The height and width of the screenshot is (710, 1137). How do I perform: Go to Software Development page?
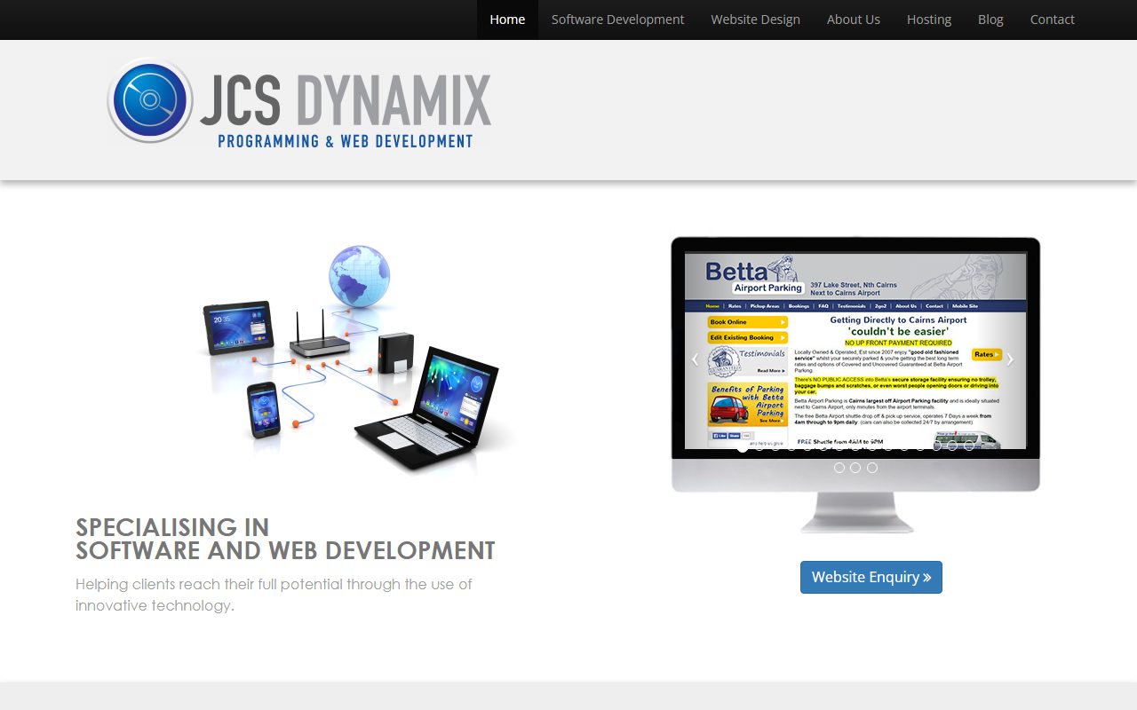pyautogui.click(x=617, y=20)
